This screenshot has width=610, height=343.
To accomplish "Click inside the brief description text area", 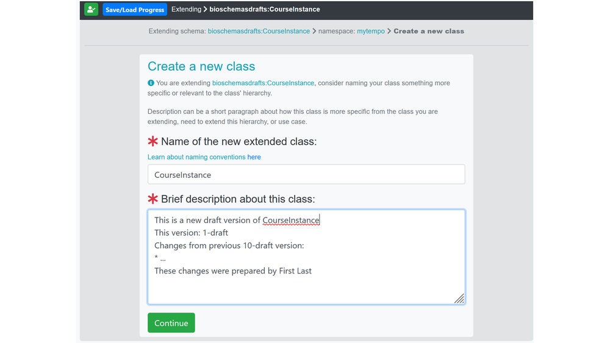I will [306, 256].
